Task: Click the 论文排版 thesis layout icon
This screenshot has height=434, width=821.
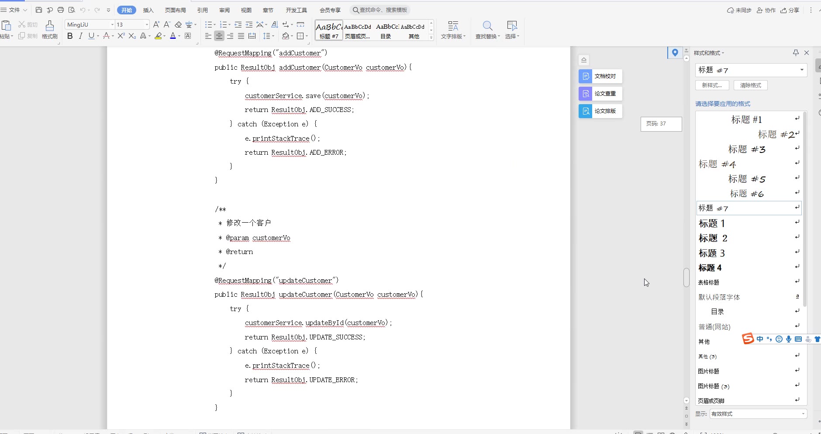Action: click(x=585, y=111)
